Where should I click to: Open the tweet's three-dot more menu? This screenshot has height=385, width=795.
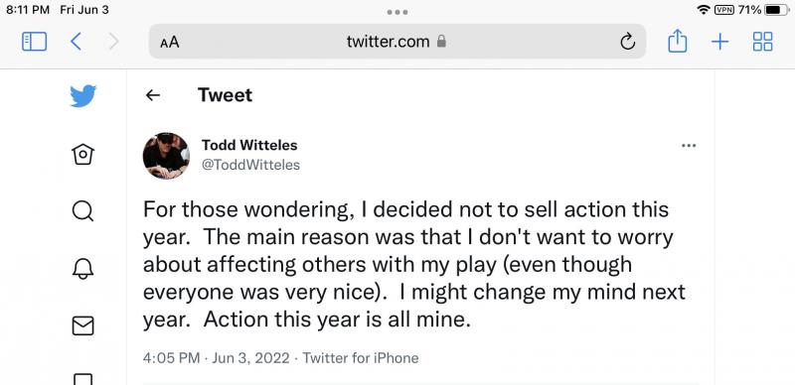(689, 146)
